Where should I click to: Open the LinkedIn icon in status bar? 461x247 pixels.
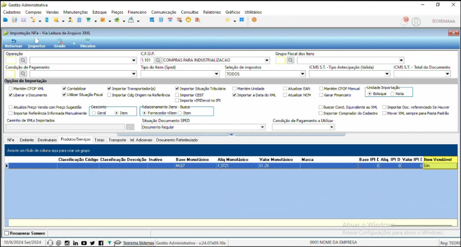[x=76, y=243]
